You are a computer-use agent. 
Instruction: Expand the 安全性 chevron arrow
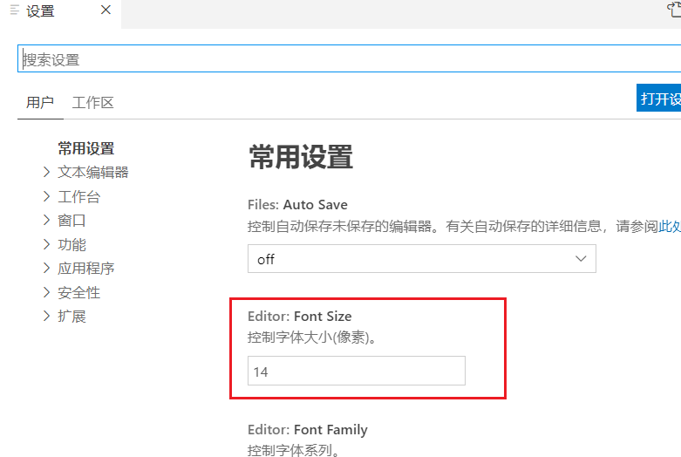[46, 292]
